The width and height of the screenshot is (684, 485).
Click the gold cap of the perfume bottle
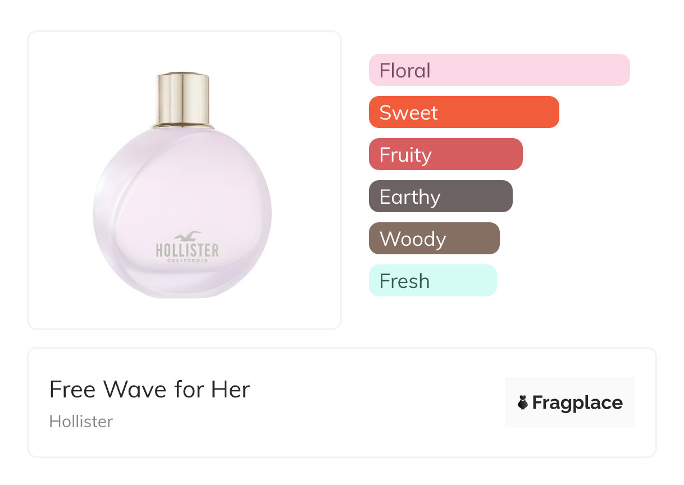click(x=183, y=99)
